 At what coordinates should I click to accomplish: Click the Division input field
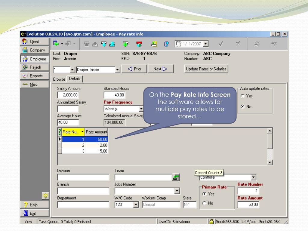point(83,177)
